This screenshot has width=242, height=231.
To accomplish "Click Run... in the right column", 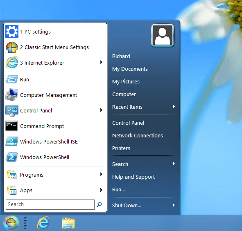I will pos(118,190).
